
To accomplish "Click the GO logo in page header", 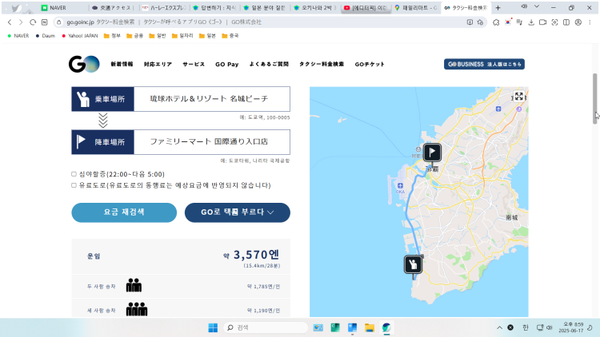I will pos(84,64).
